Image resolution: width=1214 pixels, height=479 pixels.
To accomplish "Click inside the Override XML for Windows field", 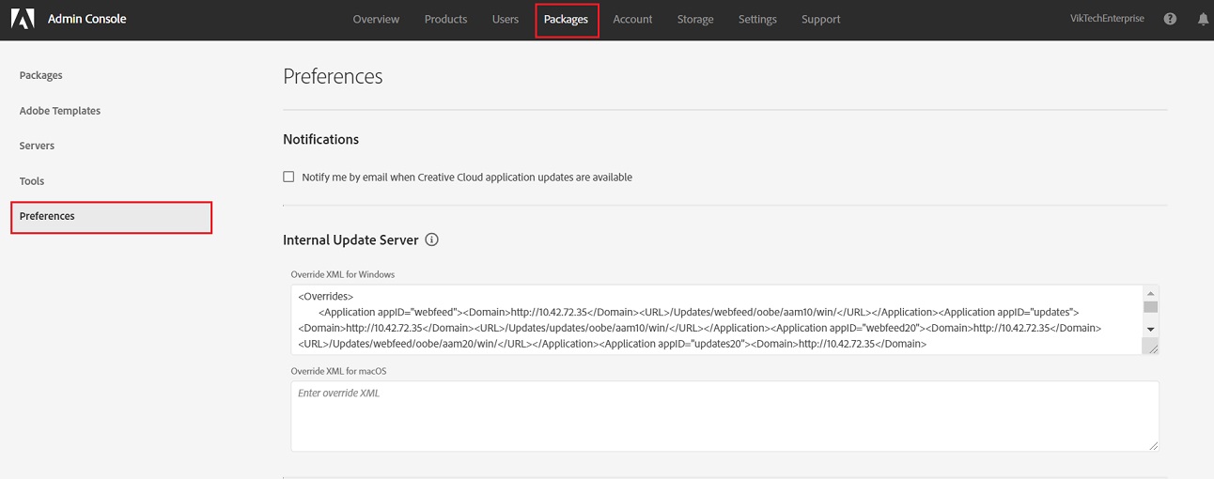I will point(714,320).
